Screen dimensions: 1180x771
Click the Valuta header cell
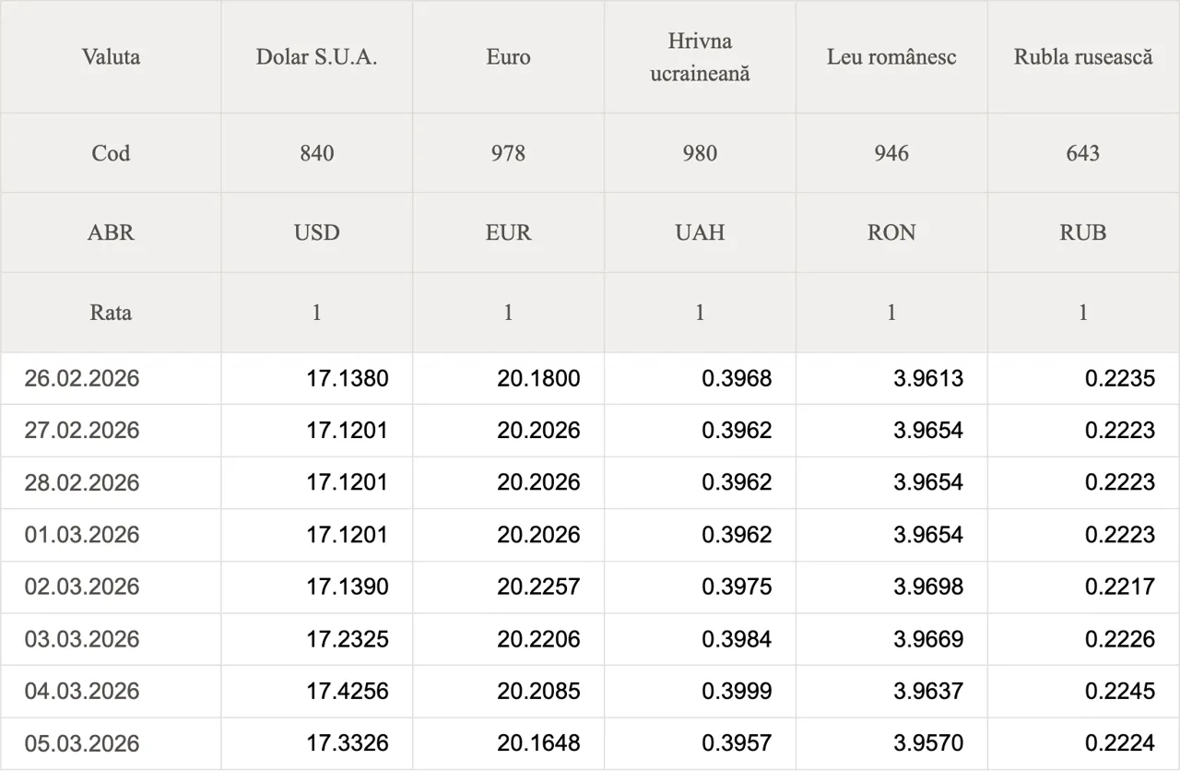click(111, 57)
